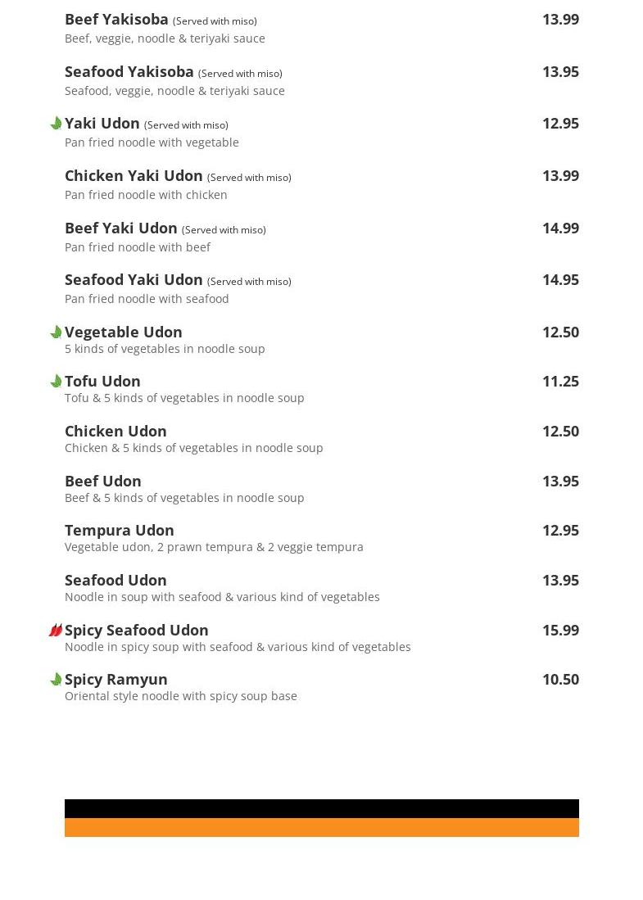Click the leaf icon next to Vegetable Udon
This screenshot has width=643, height=900.
tap(56, 332)
